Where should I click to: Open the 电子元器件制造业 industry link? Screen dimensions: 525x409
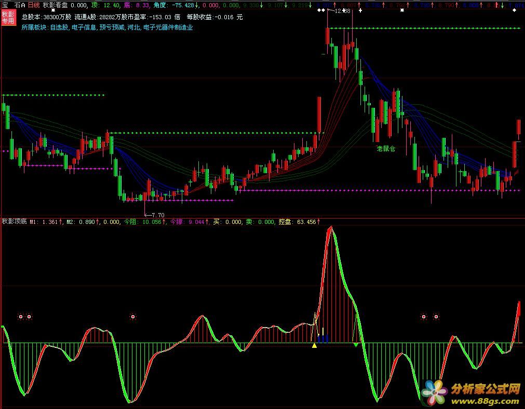168,27
